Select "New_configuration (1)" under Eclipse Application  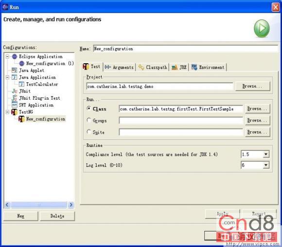[x=50, y=63]
